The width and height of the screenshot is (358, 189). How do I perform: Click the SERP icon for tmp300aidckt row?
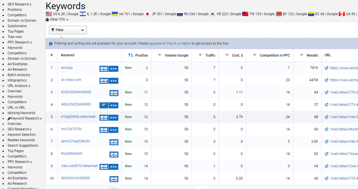tap(114, 154)
